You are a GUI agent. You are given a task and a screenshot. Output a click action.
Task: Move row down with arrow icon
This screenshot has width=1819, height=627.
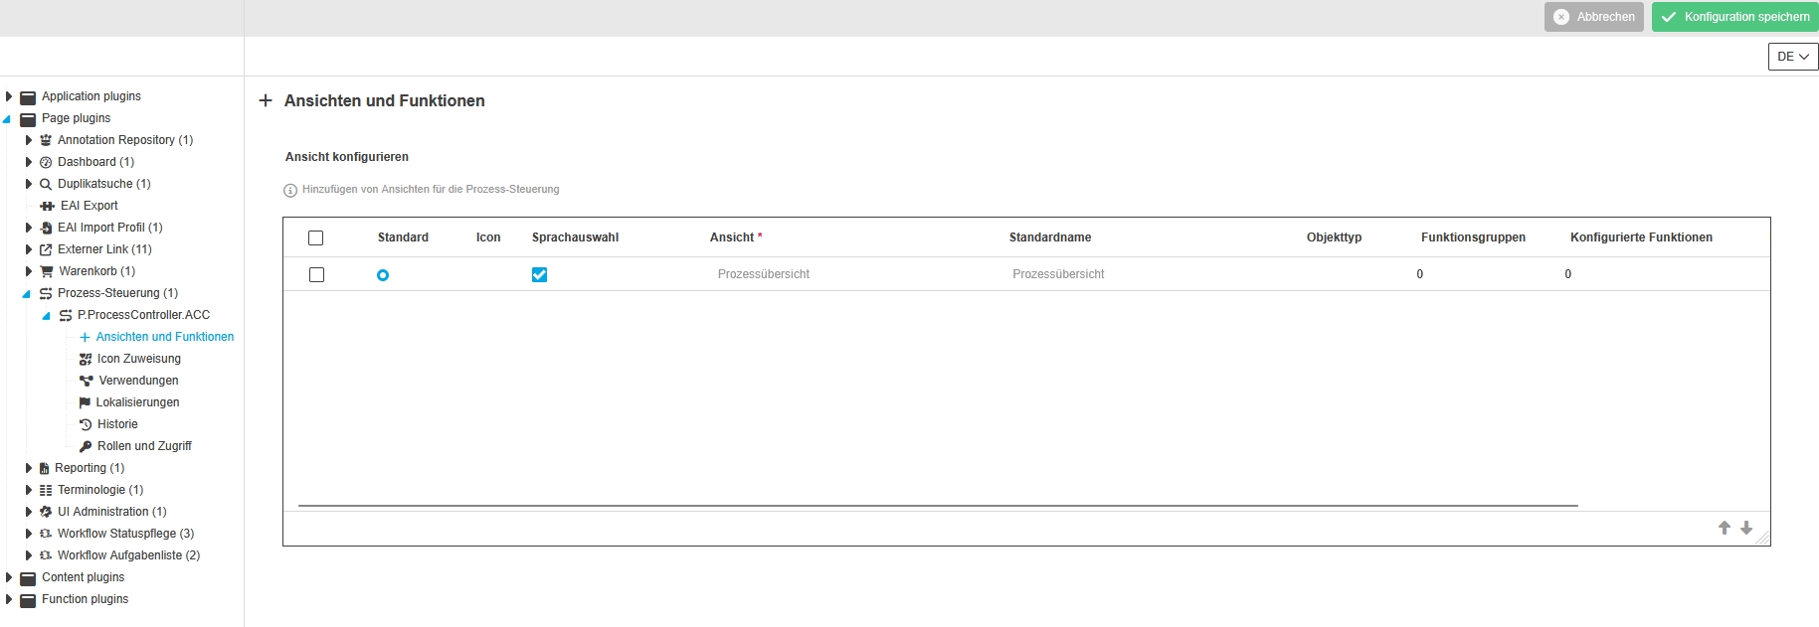click(1746, 528)
